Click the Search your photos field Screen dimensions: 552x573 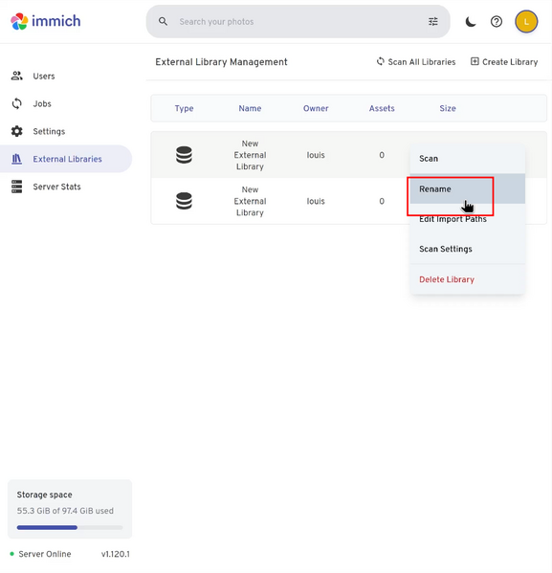point(298,22)
